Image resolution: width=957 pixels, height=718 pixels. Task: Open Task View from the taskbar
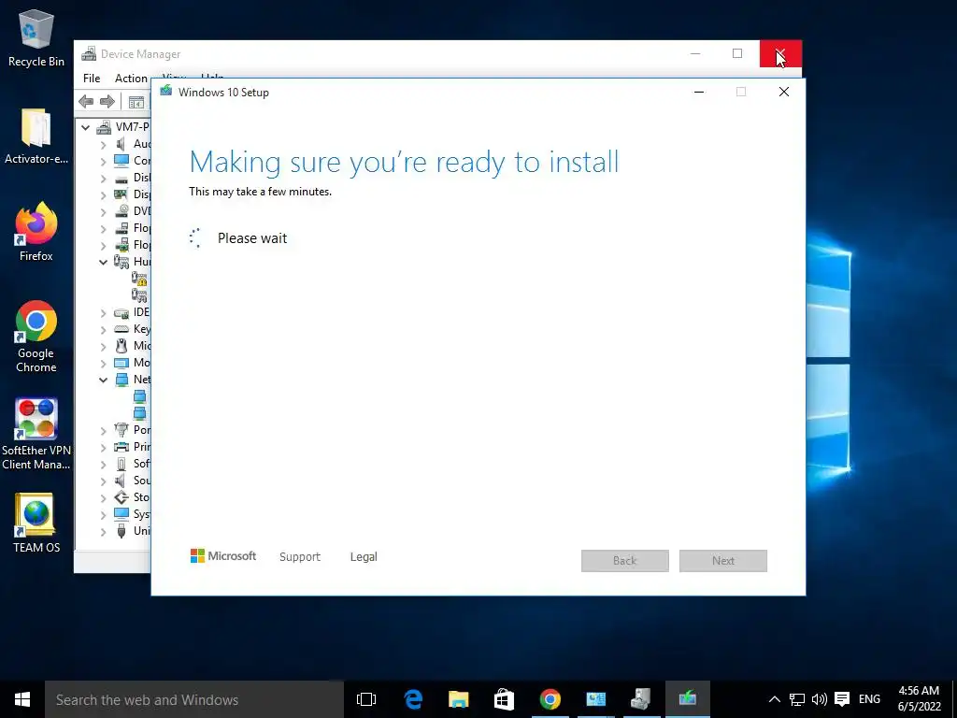(366, 699)
